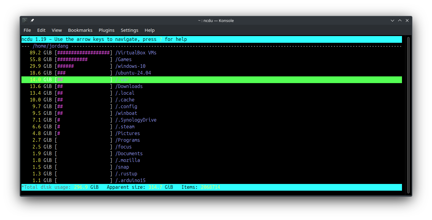Click the /focus directory entry
Viewport: 432px width, 220px height.
click(x=123, y=147)
